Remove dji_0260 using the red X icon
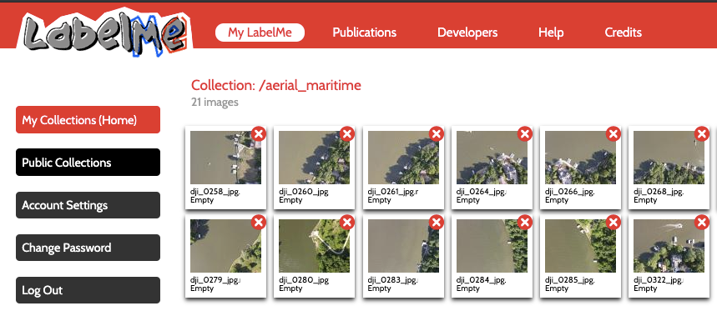 click(x=347, y=133)
